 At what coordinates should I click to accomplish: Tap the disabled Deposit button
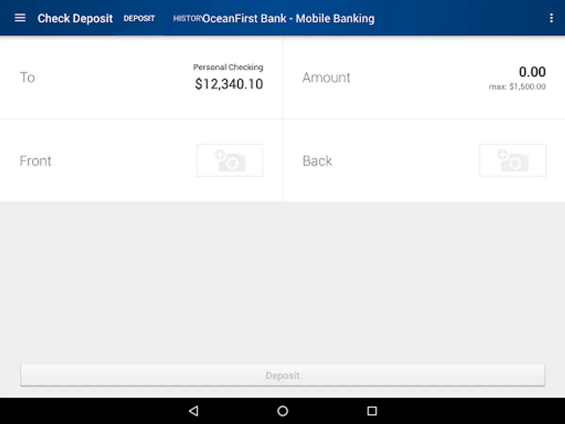(282, 375)
